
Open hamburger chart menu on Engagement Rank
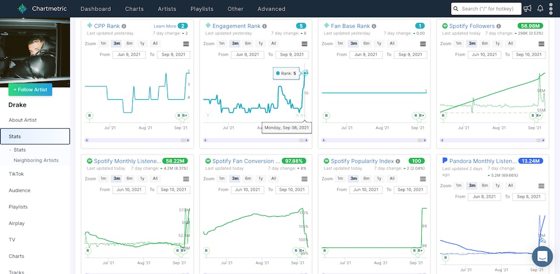304,44
